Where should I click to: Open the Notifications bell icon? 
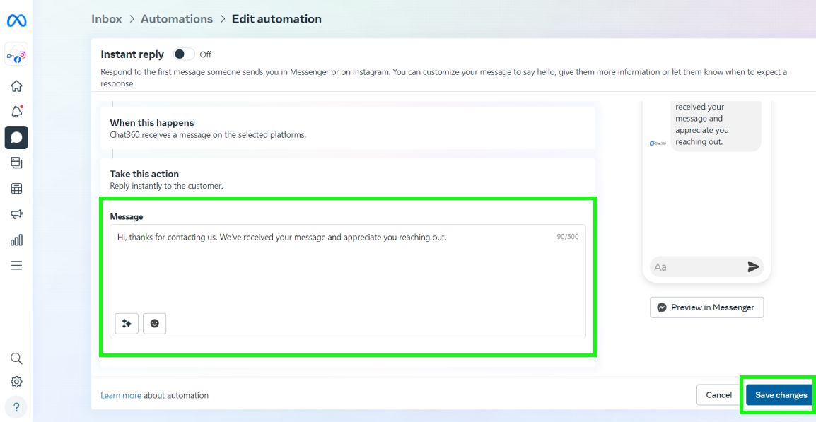click(x=16, y=112)
